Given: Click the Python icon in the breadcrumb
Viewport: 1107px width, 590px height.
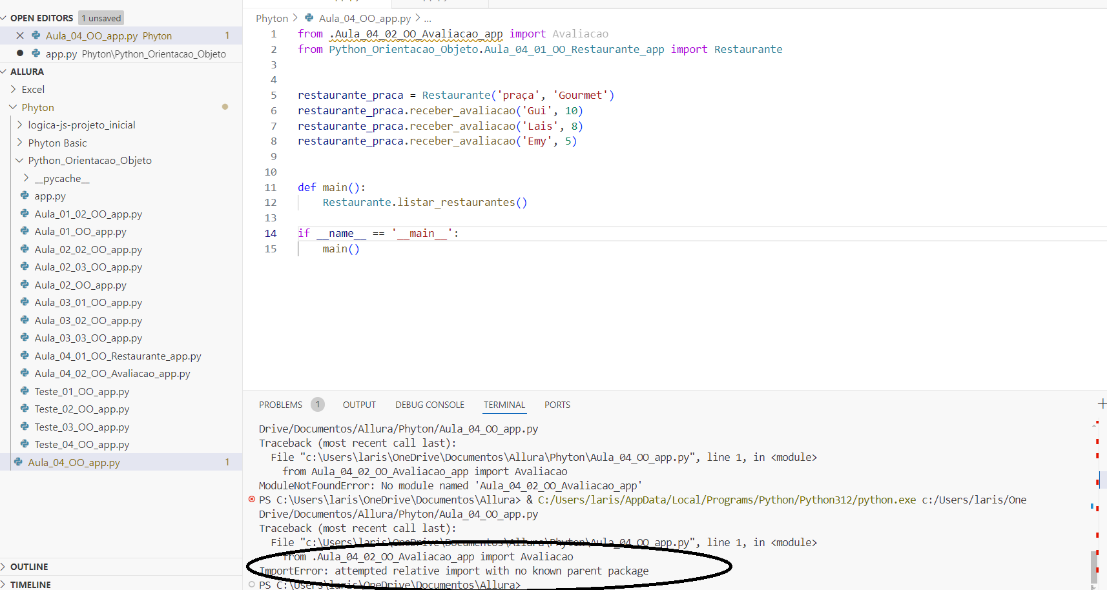Looking at the screenshot, I should click(x=309, y=18).
